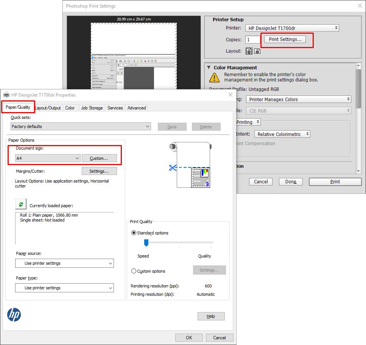Viewport: 366px width, 345px height.
Task: Close the HP DesignJet T1700dr Properties dialog
Action: (231, 95)
